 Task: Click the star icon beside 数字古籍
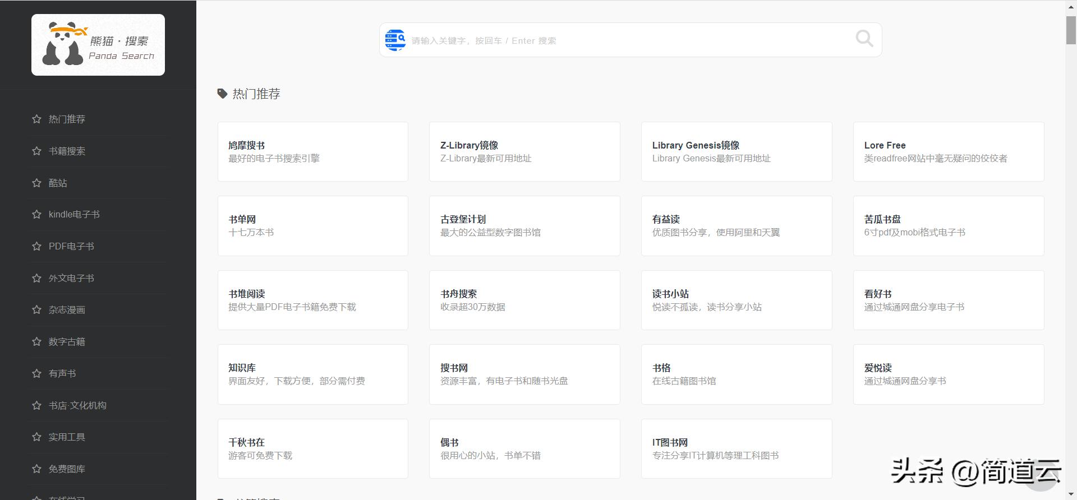tap(36, 341)
